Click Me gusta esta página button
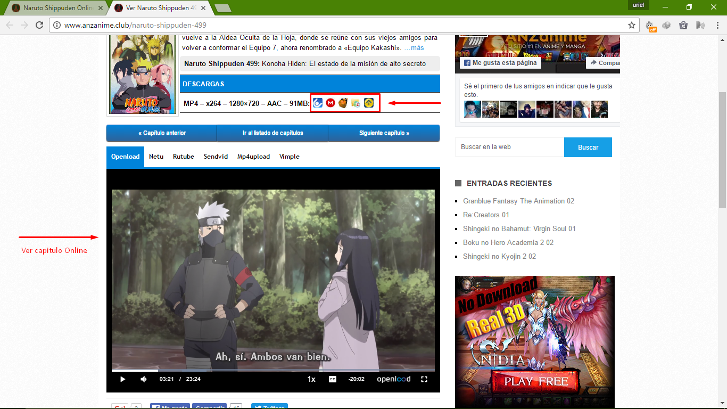This screenshot has height=409, width=727. coord(501,63)
